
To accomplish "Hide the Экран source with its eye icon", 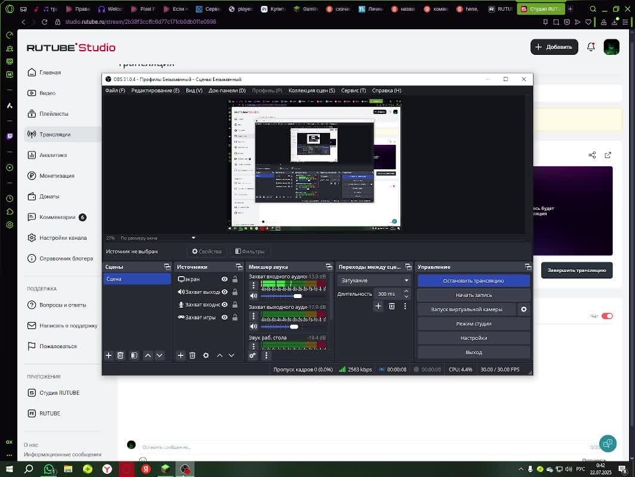I will 224,279.
